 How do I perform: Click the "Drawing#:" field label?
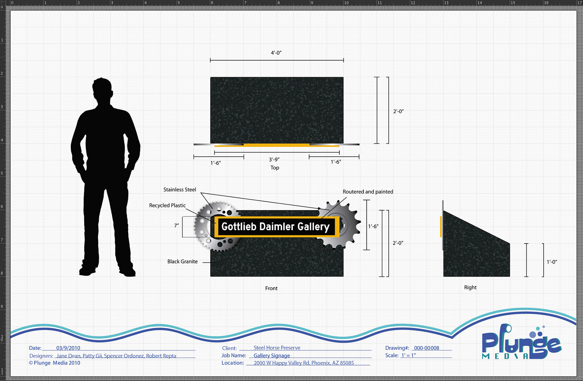click(x=397, y=348)
